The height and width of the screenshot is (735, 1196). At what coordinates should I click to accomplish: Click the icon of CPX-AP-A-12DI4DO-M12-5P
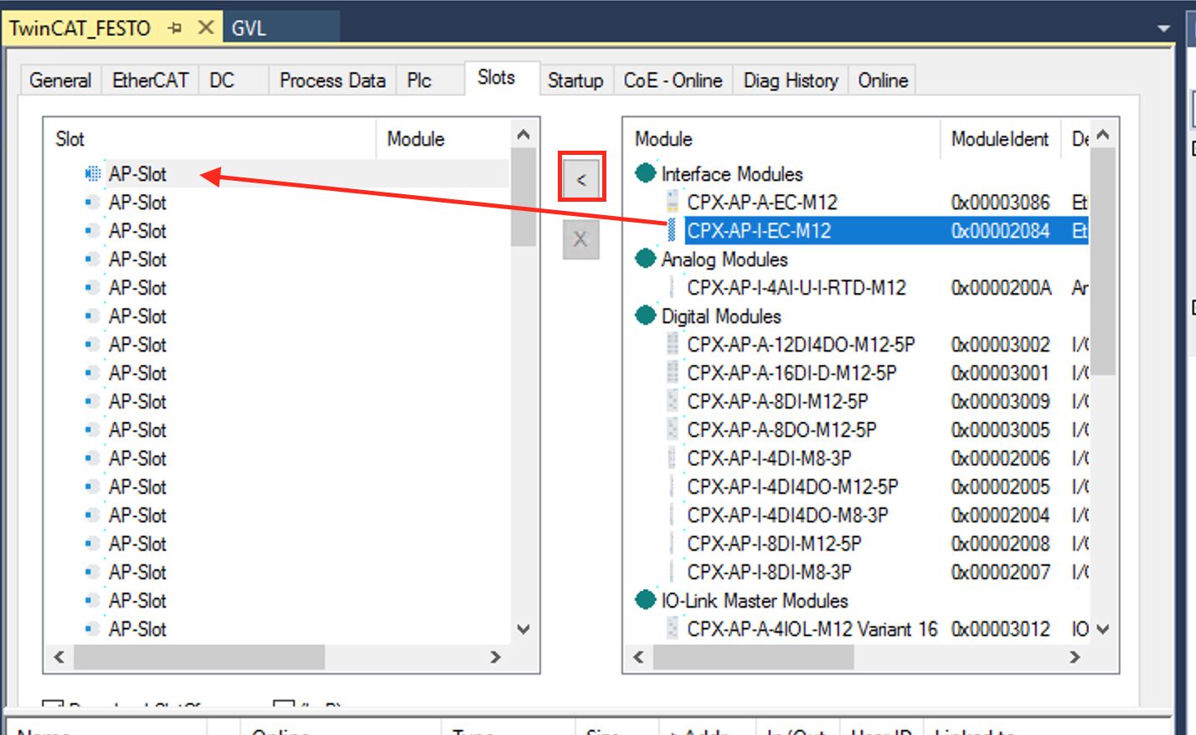click(672, 344)
